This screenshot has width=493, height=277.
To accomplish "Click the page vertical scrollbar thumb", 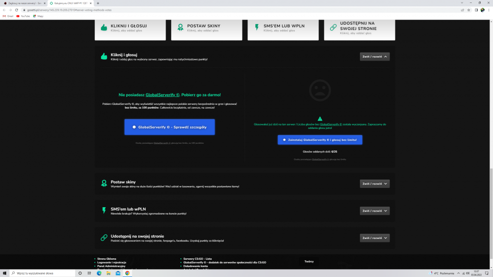I will click(491, 214).
